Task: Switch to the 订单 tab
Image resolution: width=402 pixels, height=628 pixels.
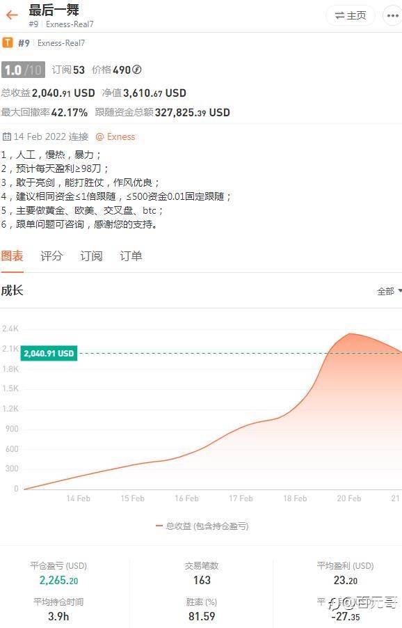Action: coord(131,256)
